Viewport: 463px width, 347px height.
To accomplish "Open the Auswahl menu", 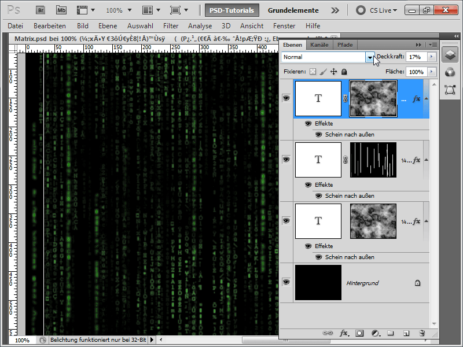I will click(x=140, y=26).
